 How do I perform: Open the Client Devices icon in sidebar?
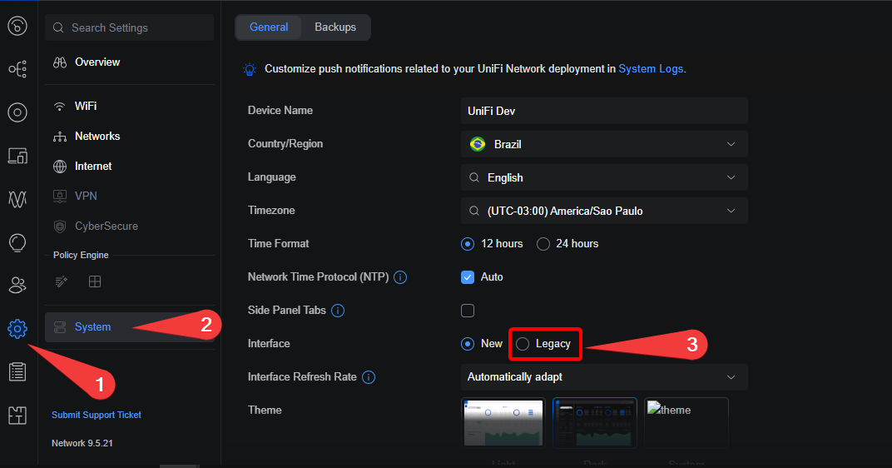(17, 156)
